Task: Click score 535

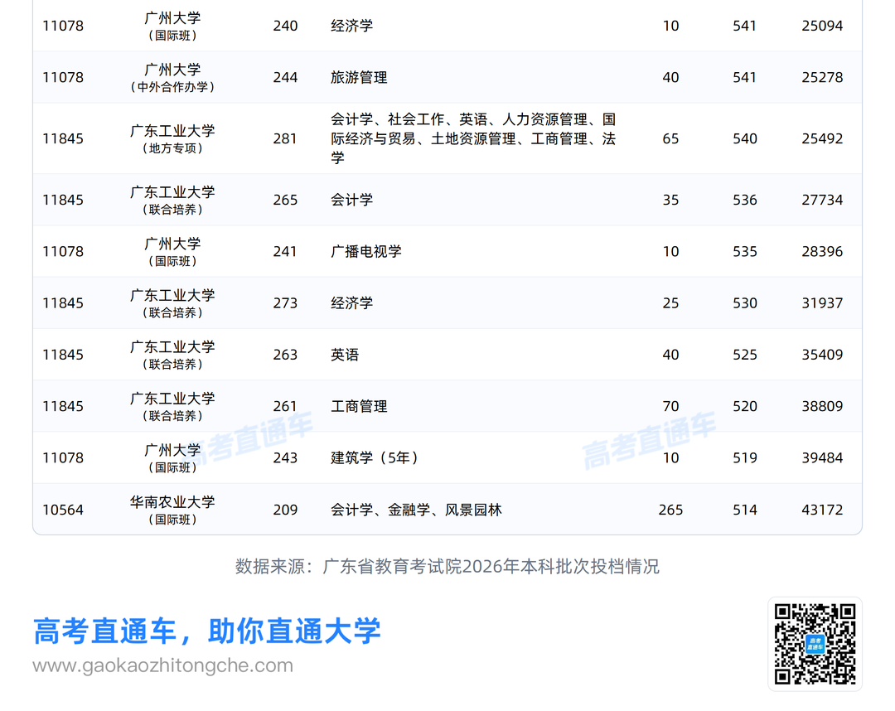Action: 745,251
